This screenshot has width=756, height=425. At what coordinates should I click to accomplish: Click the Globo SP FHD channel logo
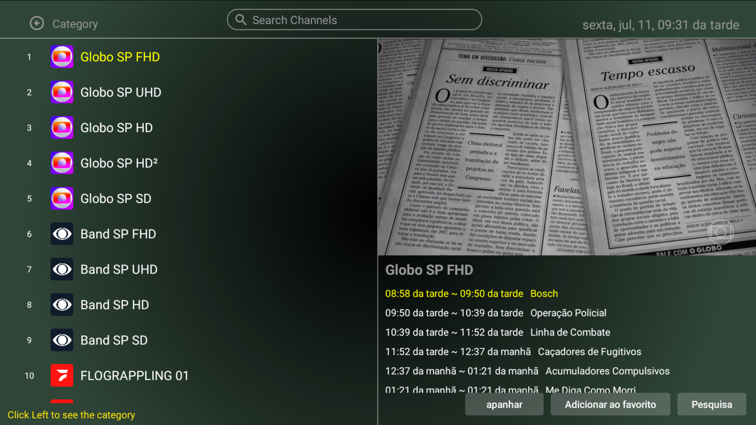coord(62,57)
